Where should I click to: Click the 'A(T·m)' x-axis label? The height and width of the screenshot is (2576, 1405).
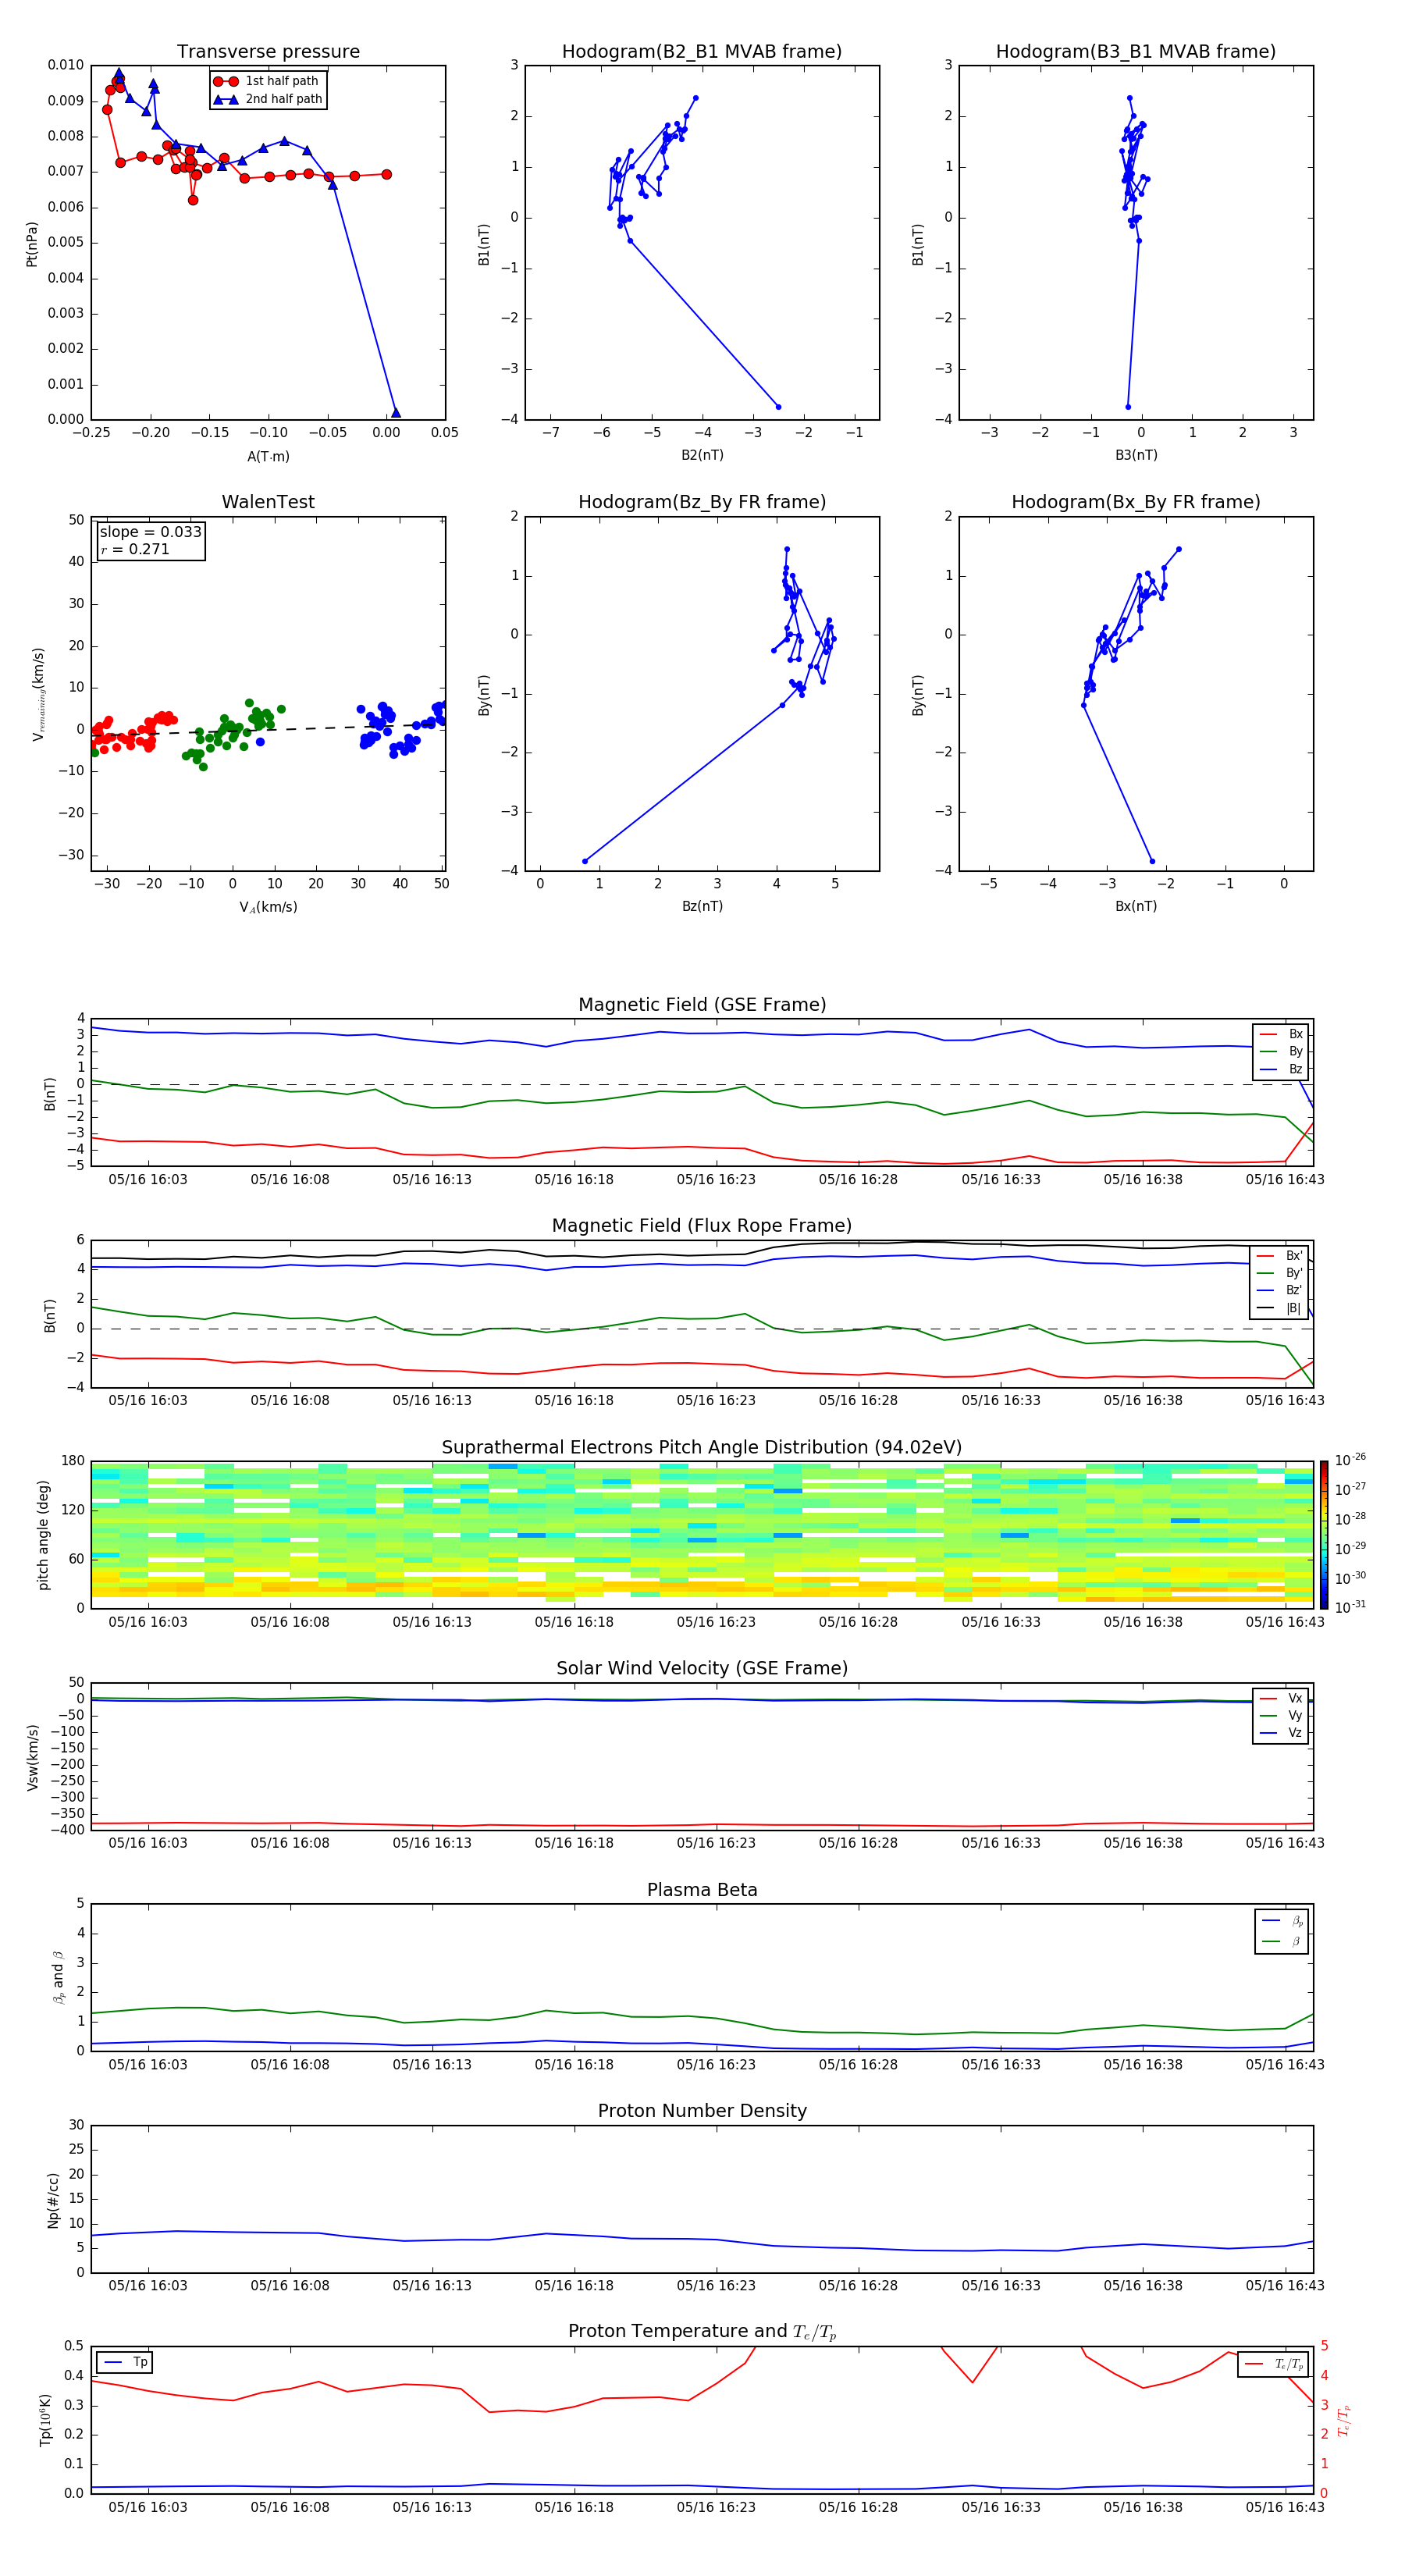(268, 457)
